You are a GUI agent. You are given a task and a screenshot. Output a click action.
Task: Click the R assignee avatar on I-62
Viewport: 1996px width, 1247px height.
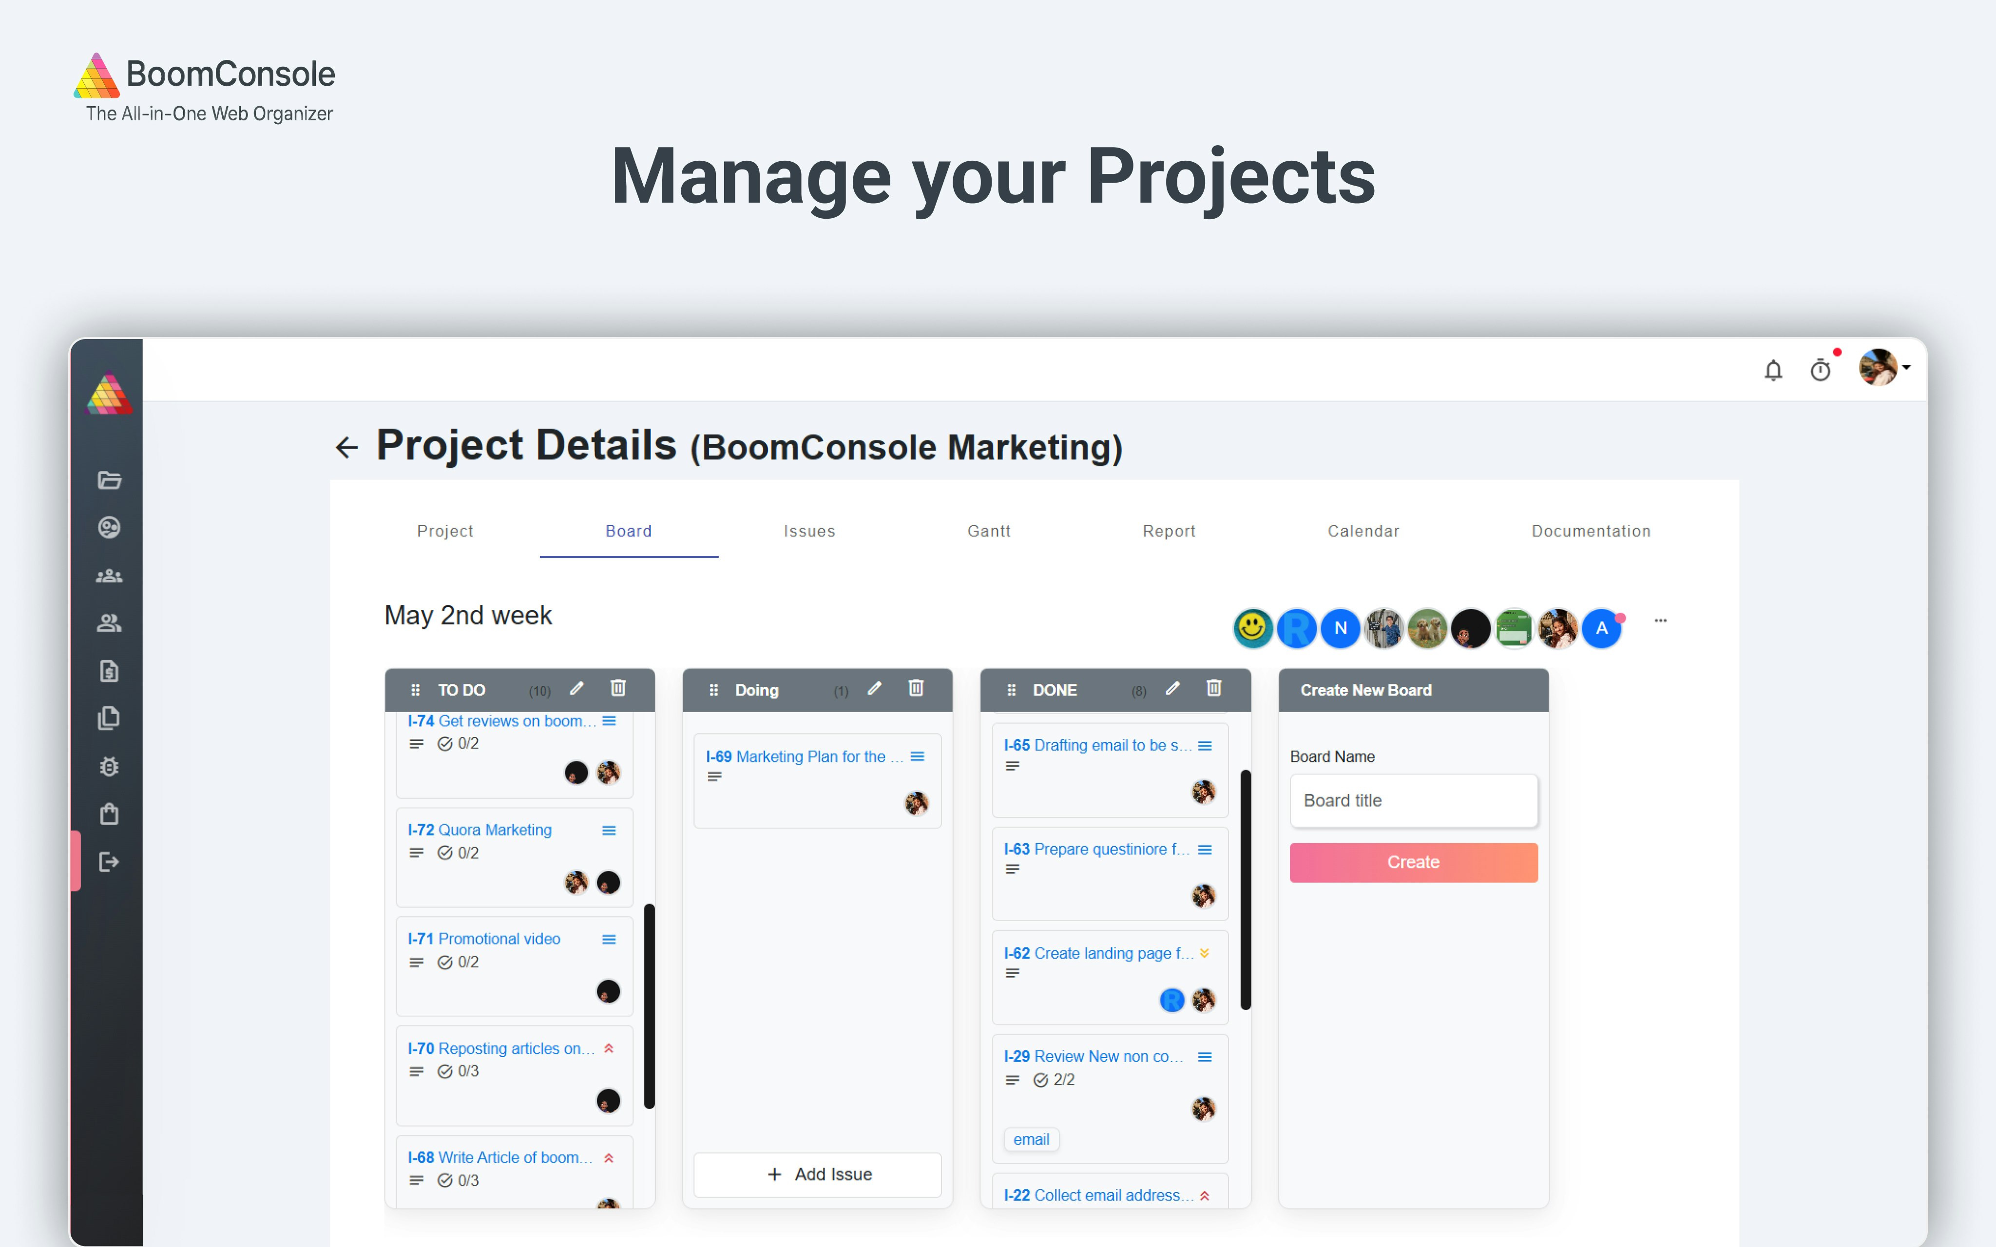click(x=1171, y=1001)
